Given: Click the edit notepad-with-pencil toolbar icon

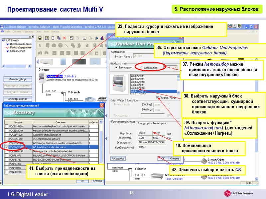Looking at the screenshot, I should point(47,38).
